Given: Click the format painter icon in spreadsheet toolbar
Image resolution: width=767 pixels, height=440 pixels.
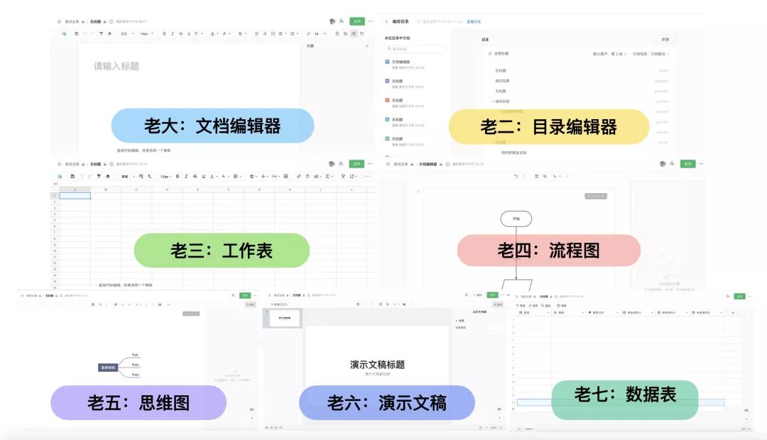Looking at the screenshot, I should point(99,176).
